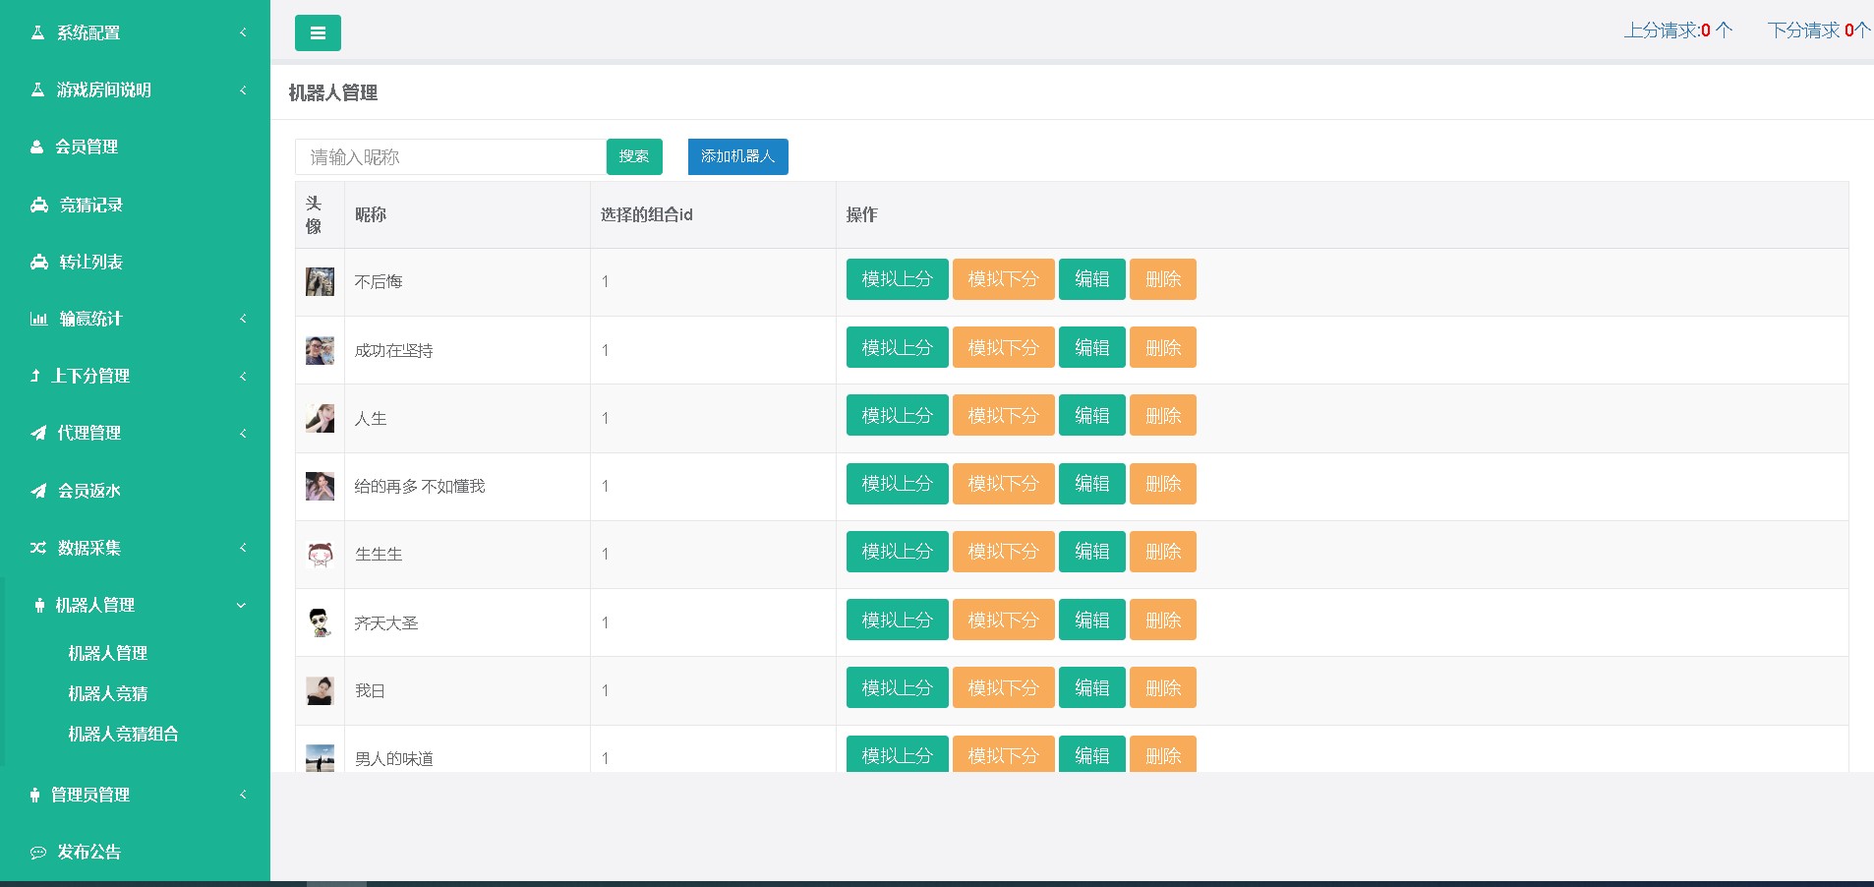Click the flask icon beside 系统配置
The height and width of the screenshot is (887, 1874).
(x=37, y=33)
